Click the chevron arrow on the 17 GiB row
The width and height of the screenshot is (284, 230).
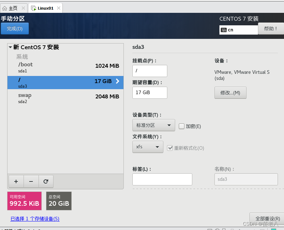click(117, 81)
